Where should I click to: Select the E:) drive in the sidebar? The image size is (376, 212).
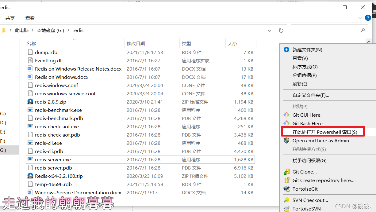coord(3,132)
